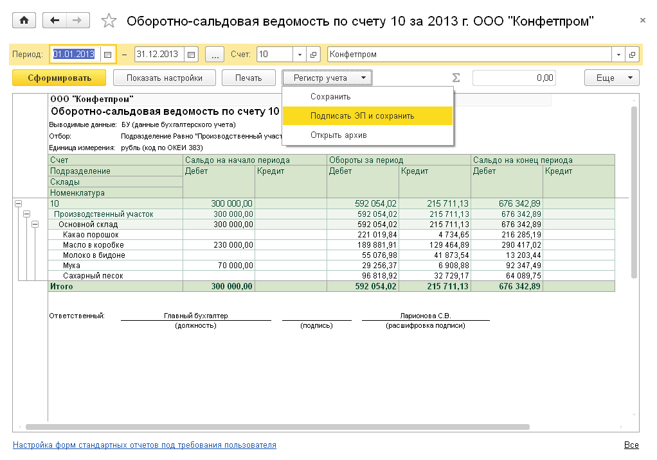Viewport: 657px width, 460px height.
Task: Click the vertical scrollbar thumb
Action: (634, 192)
